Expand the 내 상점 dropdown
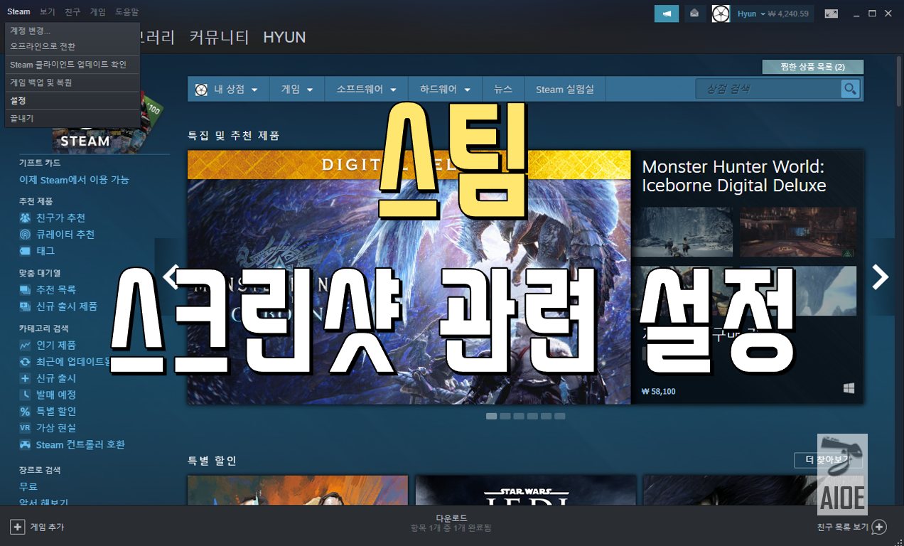The width and height of the screenshot is (904, 546). 226,90
